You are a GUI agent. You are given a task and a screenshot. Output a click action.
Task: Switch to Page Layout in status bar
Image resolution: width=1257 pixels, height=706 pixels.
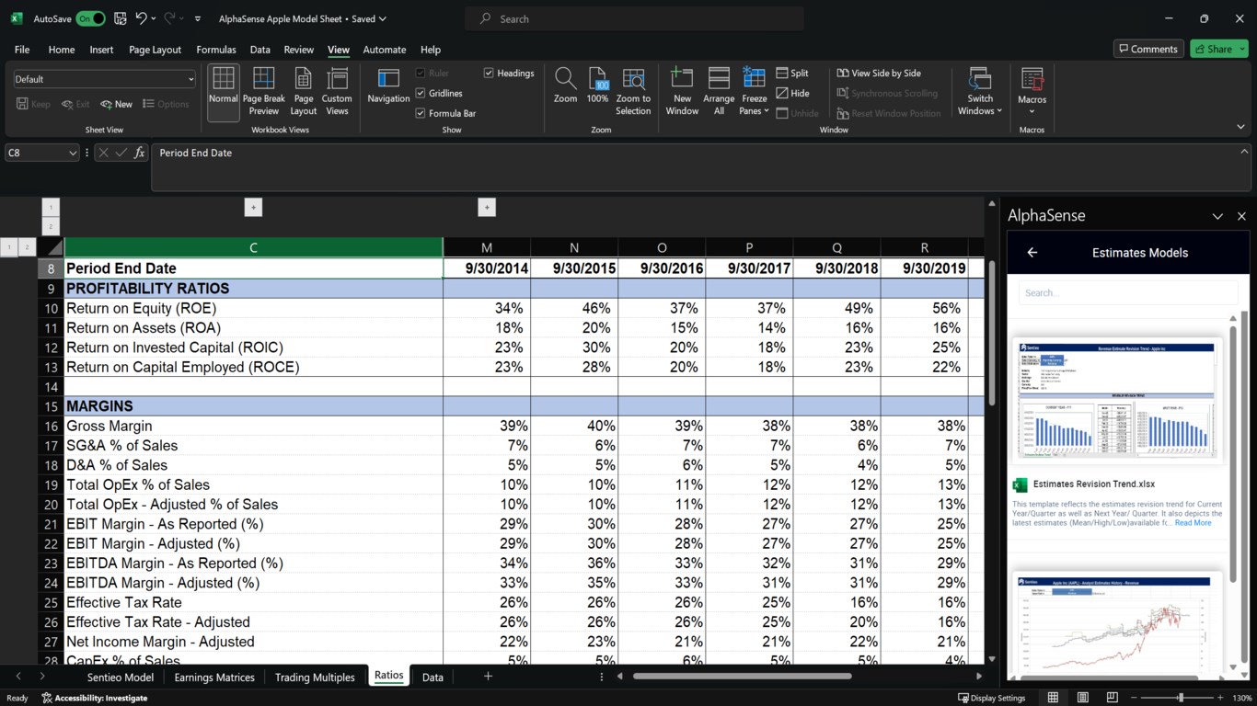[1082, 698]
